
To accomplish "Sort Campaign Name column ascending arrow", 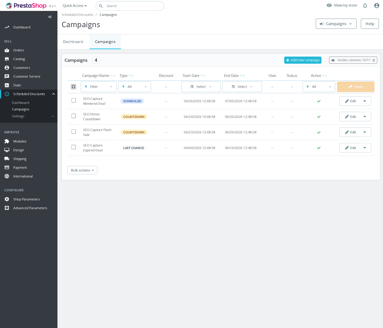I will click(114, 76).
